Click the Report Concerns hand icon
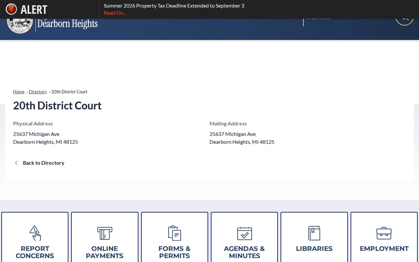Image resolution: width=419 pixels, height=262 pixels. coord(35,233)
